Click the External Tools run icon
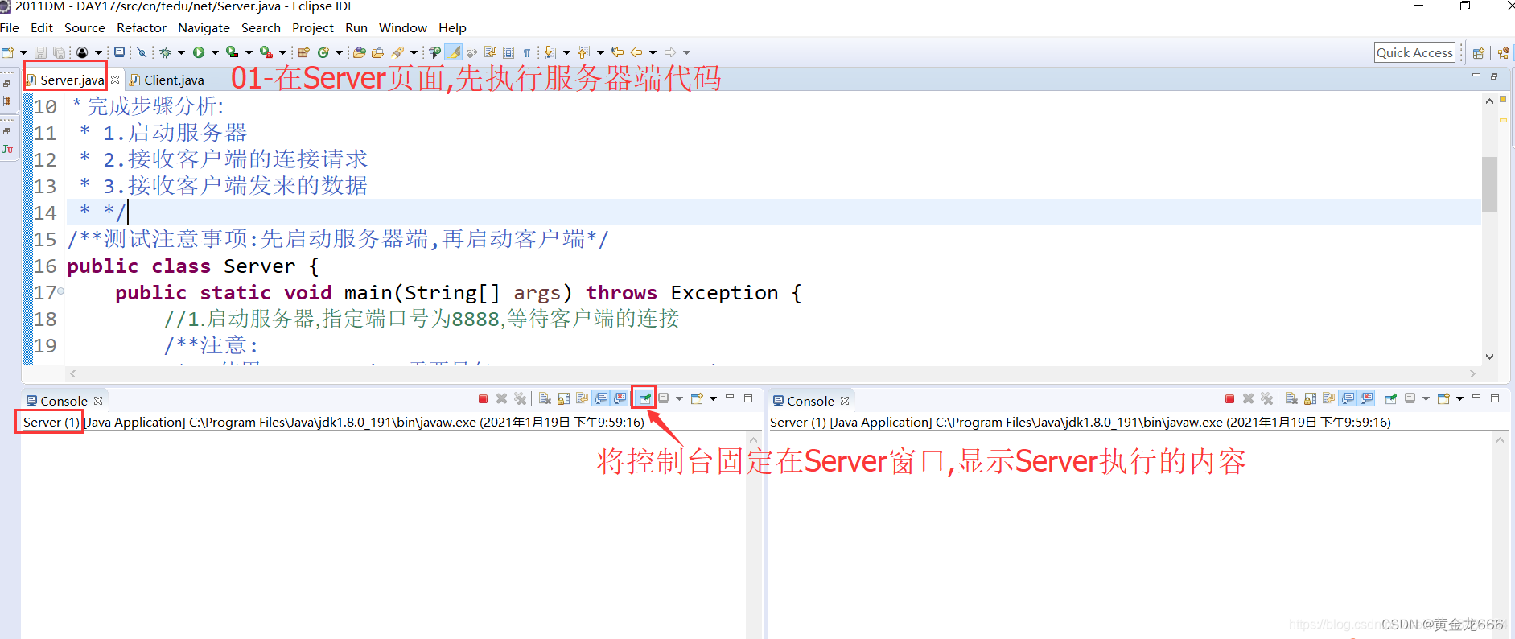The height and width of the screenshot is (639, 1515). [266, 52]
